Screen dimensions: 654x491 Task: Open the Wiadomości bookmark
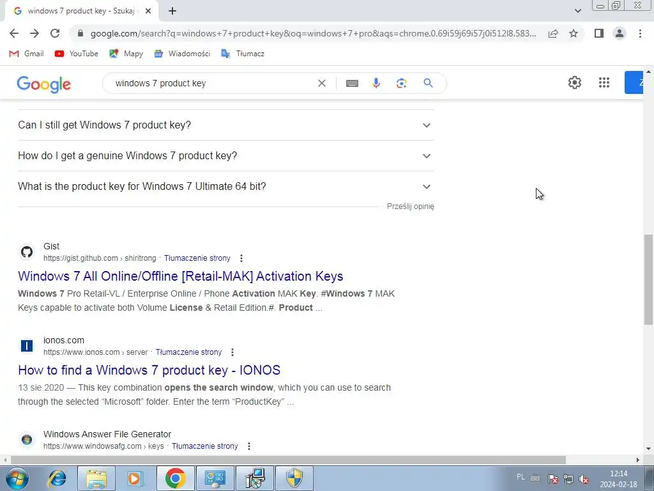182,54
